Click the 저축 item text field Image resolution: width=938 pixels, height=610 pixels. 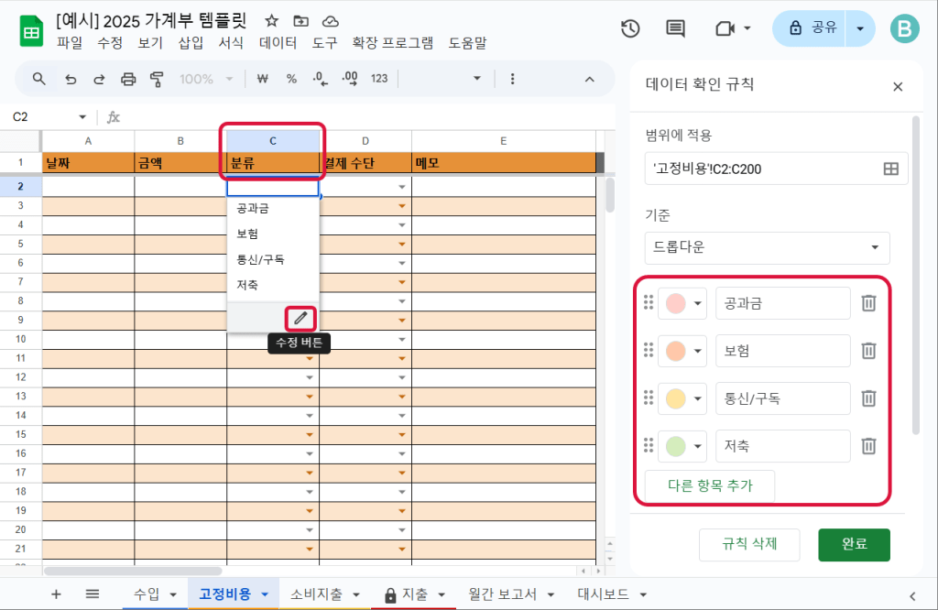782,446
